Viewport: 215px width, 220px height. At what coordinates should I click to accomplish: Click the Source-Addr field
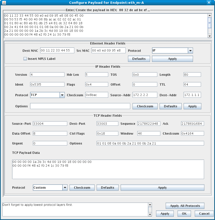[145, 95]
